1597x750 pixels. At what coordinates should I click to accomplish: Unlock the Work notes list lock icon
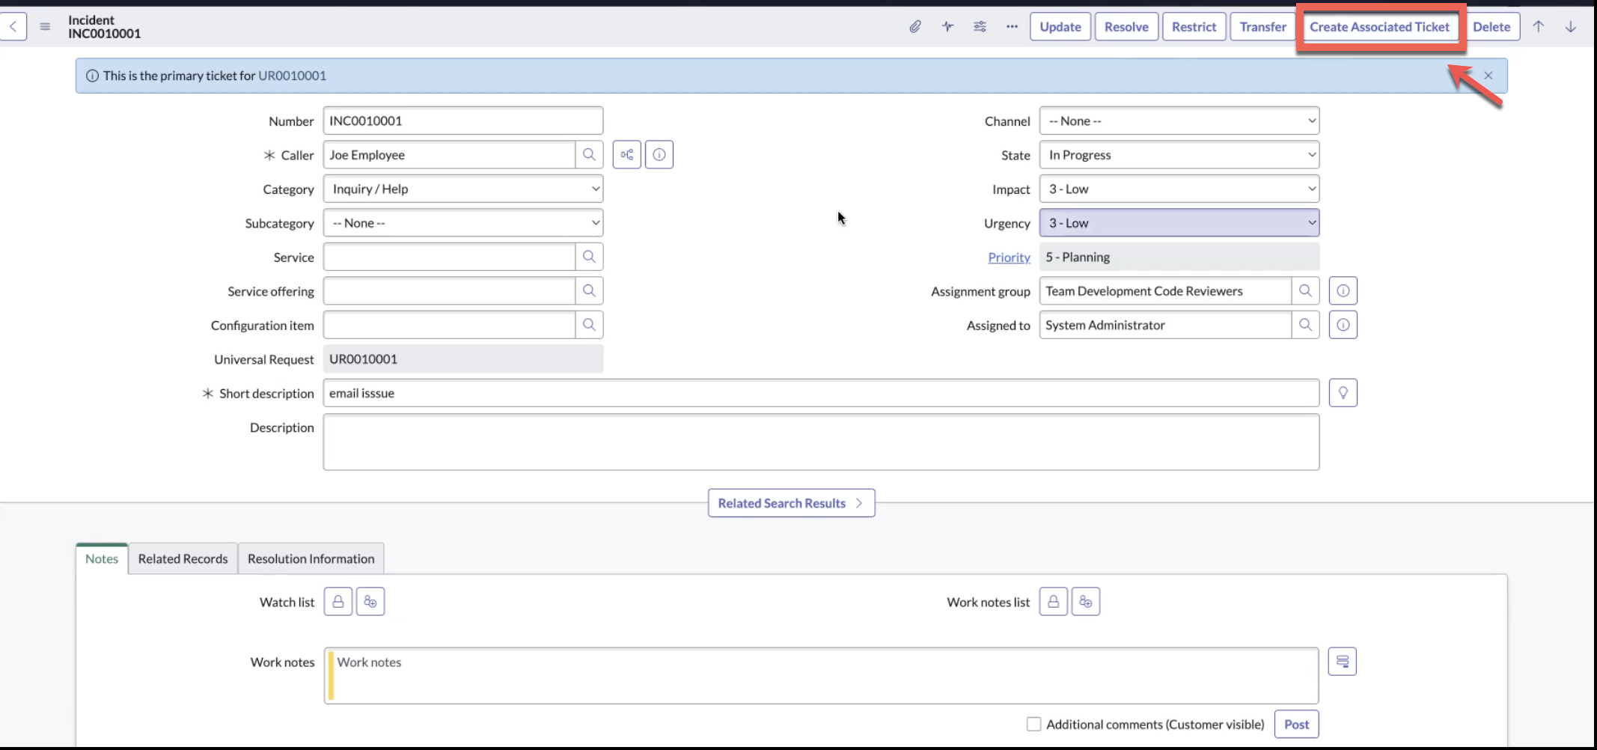click(x=1054, y=602)
